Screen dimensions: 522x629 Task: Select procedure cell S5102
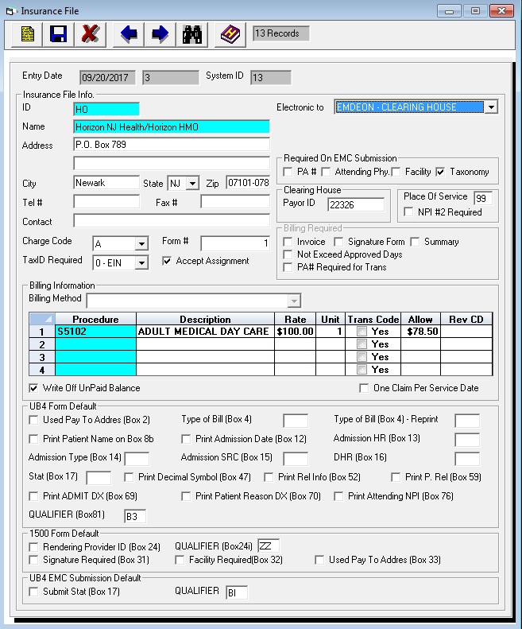click(96, 332)
